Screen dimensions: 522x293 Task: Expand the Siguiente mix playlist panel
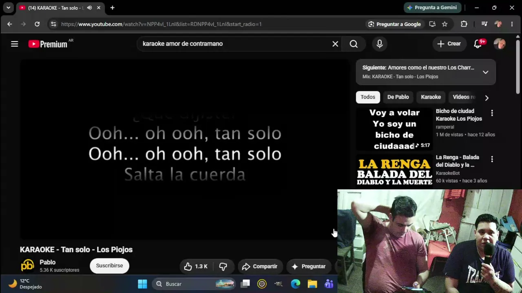(x=485, y=72)
